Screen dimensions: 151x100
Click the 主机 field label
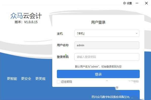click(x=60, y=34)
